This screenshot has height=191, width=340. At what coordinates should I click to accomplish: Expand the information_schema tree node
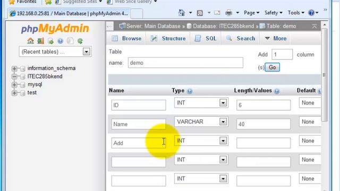(x=14, y=68)
